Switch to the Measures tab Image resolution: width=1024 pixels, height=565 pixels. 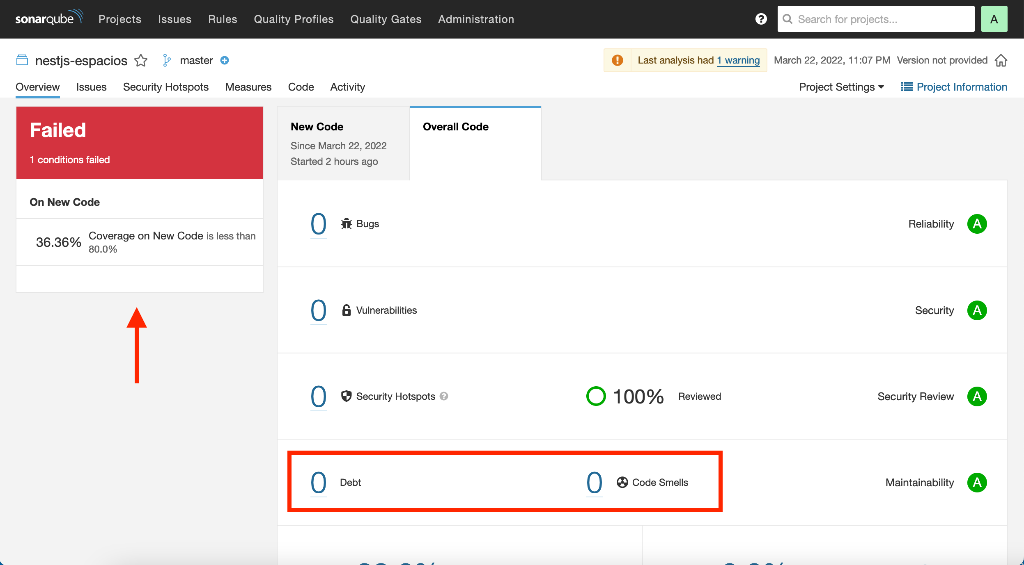(248, 87)
